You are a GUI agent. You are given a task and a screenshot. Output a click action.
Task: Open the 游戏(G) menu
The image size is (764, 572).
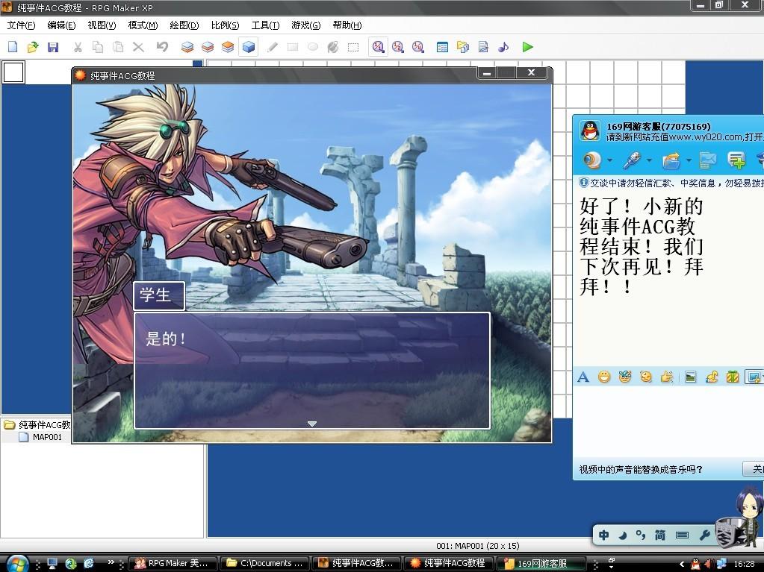click(x=306, y=25)
